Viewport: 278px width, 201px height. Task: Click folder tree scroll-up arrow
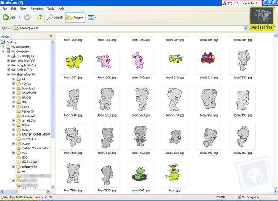(x=53, y=42)
